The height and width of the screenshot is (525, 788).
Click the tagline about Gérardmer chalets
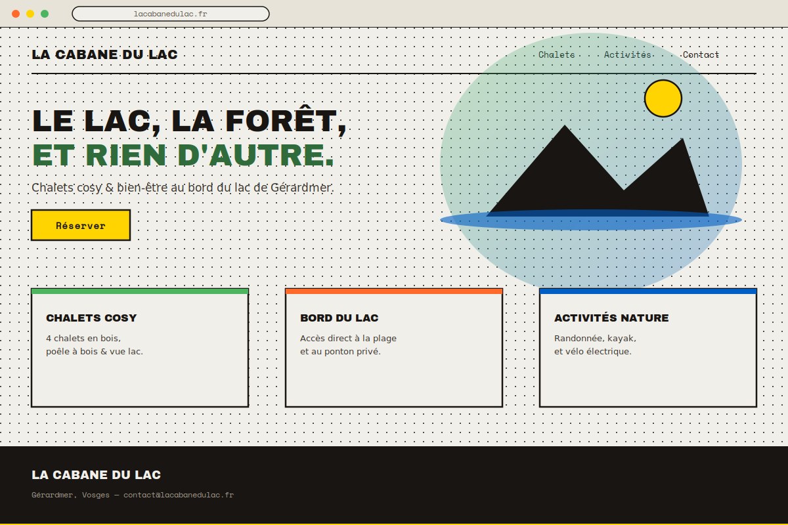[x=183, y=188]
